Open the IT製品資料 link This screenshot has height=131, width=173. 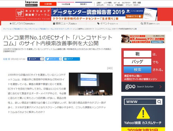(x=119, y=5)
